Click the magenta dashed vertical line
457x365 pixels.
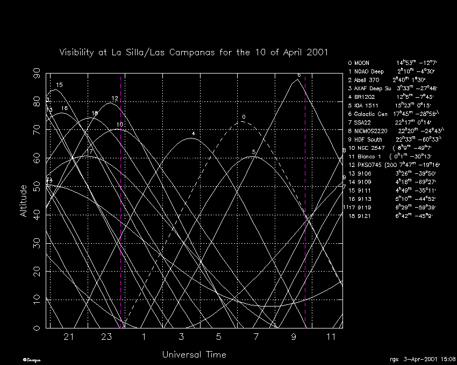(121, 215)
